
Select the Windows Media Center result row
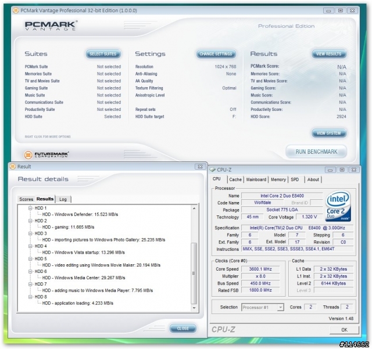pos(84,278)
